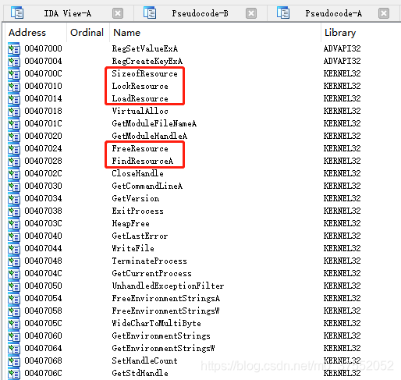
Task: Click import icon for address 00407050
Action: click(14, 286)
